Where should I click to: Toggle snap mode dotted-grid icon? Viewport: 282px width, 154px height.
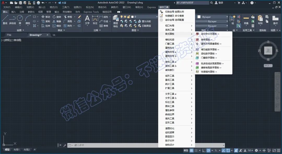(196, 150)
